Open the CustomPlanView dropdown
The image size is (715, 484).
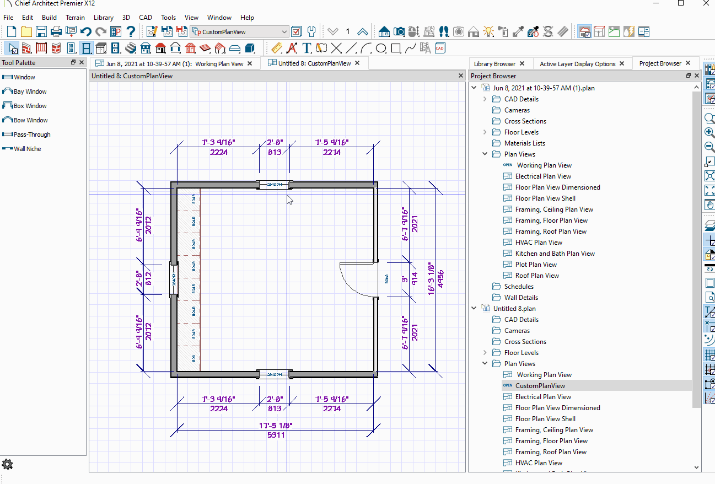pos(286,31)
